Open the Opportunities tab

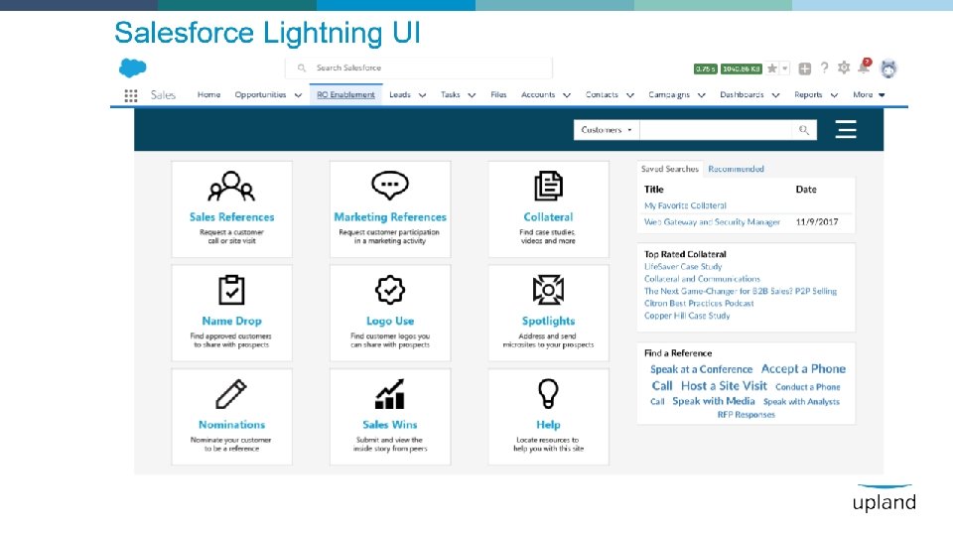pyautogui.click(x=260, y=95)
